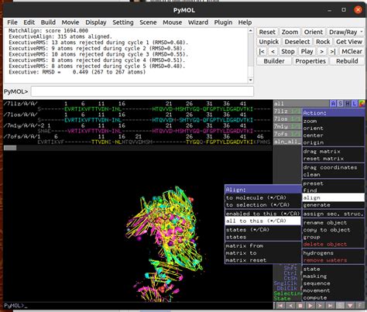
Task: Open the 'compute' submenu in Action menu
Action: coord(333,297)
